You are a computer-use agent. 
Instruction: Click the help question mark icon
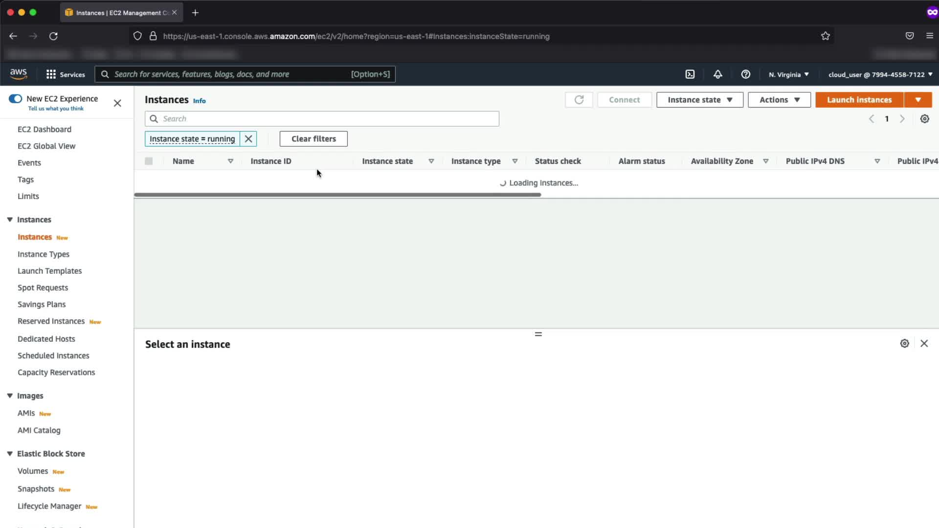pyautogui.click(x=745, y=74)
